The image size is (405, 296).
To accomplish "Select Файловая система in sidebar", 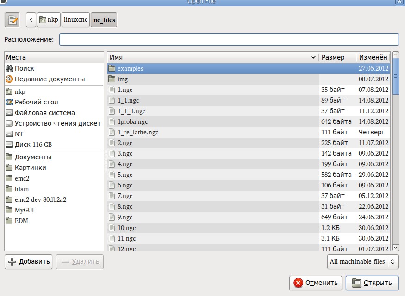I will (44, 113).
